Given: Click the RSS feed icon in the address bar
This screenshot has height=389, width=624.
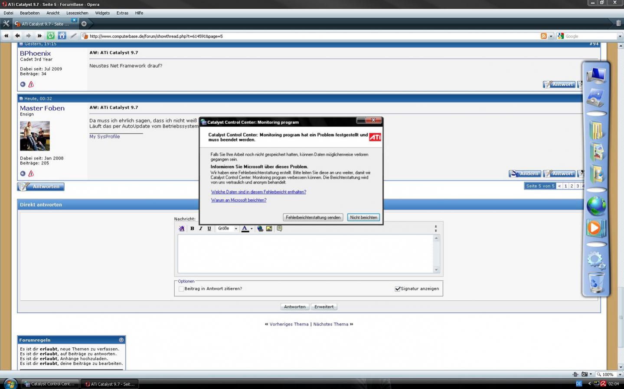Looking at the screenshot, I should (543, 36).
